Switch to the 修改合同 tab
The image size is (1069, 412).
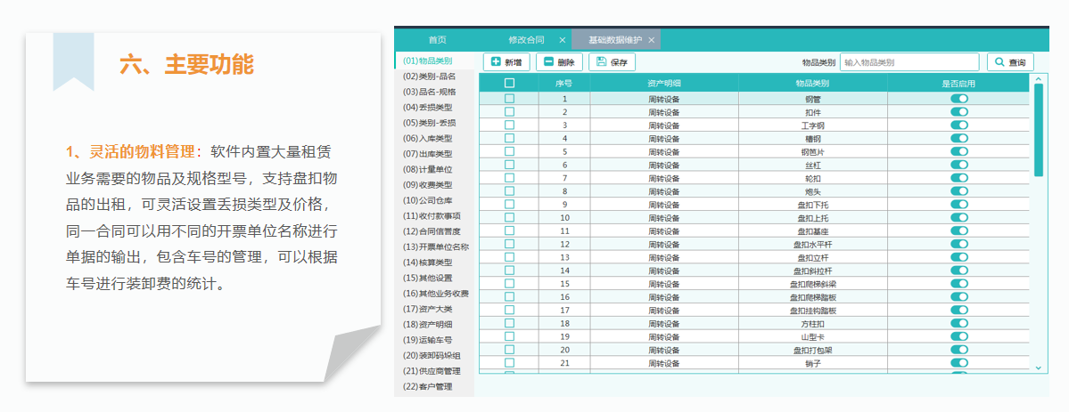(x=526, y=40)
